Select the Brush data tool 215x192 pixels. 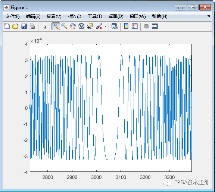pyautogui.click(x=99, y=26)
